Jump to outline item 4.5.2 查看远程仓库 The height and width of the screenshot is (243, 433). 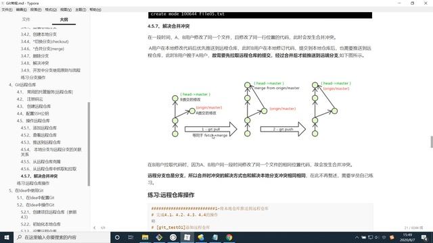tap(39, 135)
